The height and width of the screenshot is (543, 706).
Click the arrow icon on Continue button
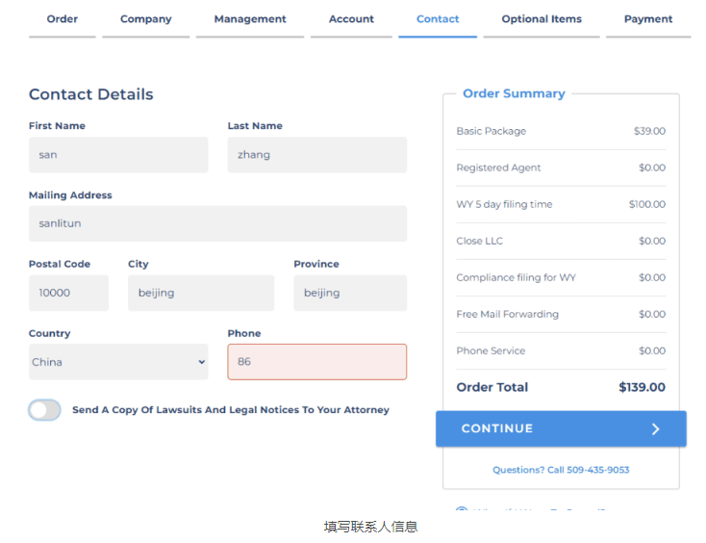point(655,429)
